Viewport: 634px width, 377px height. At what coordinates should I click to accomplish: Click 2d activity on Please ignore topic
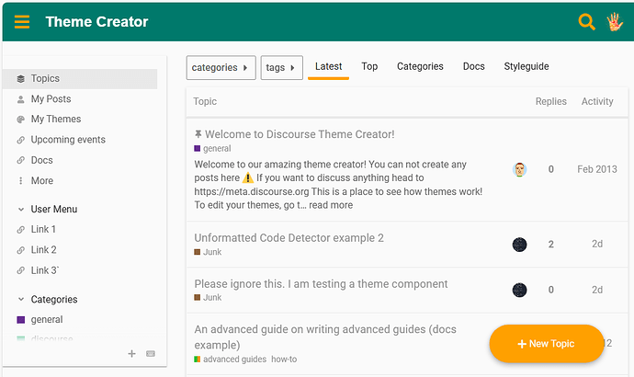(597, 290)
